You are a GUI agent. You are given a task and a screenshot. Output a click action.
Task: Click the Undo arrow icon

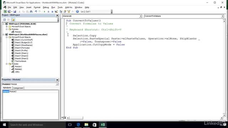(x=36, y=11)
